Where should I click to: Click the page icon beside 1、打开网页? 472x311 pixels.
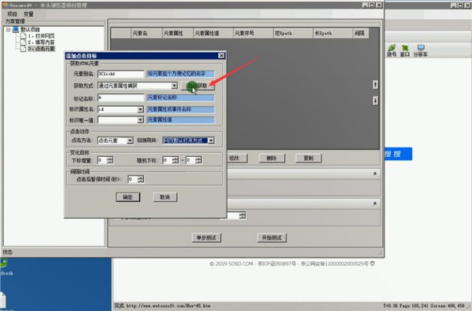point(23,36)
